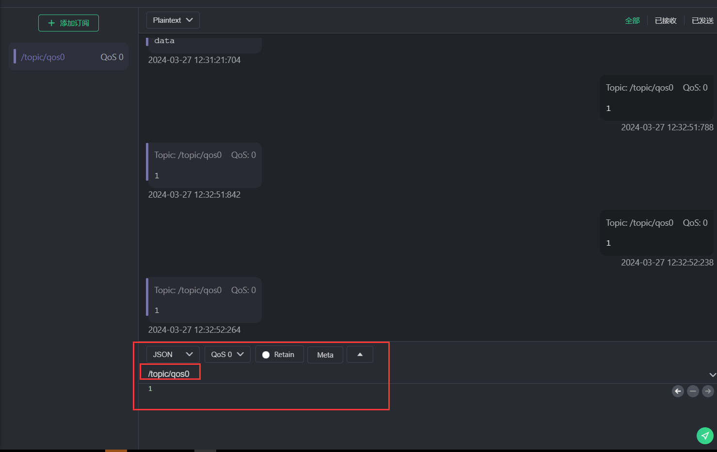
Task: Switch to the 全部 messages tab
Action: 632,21
